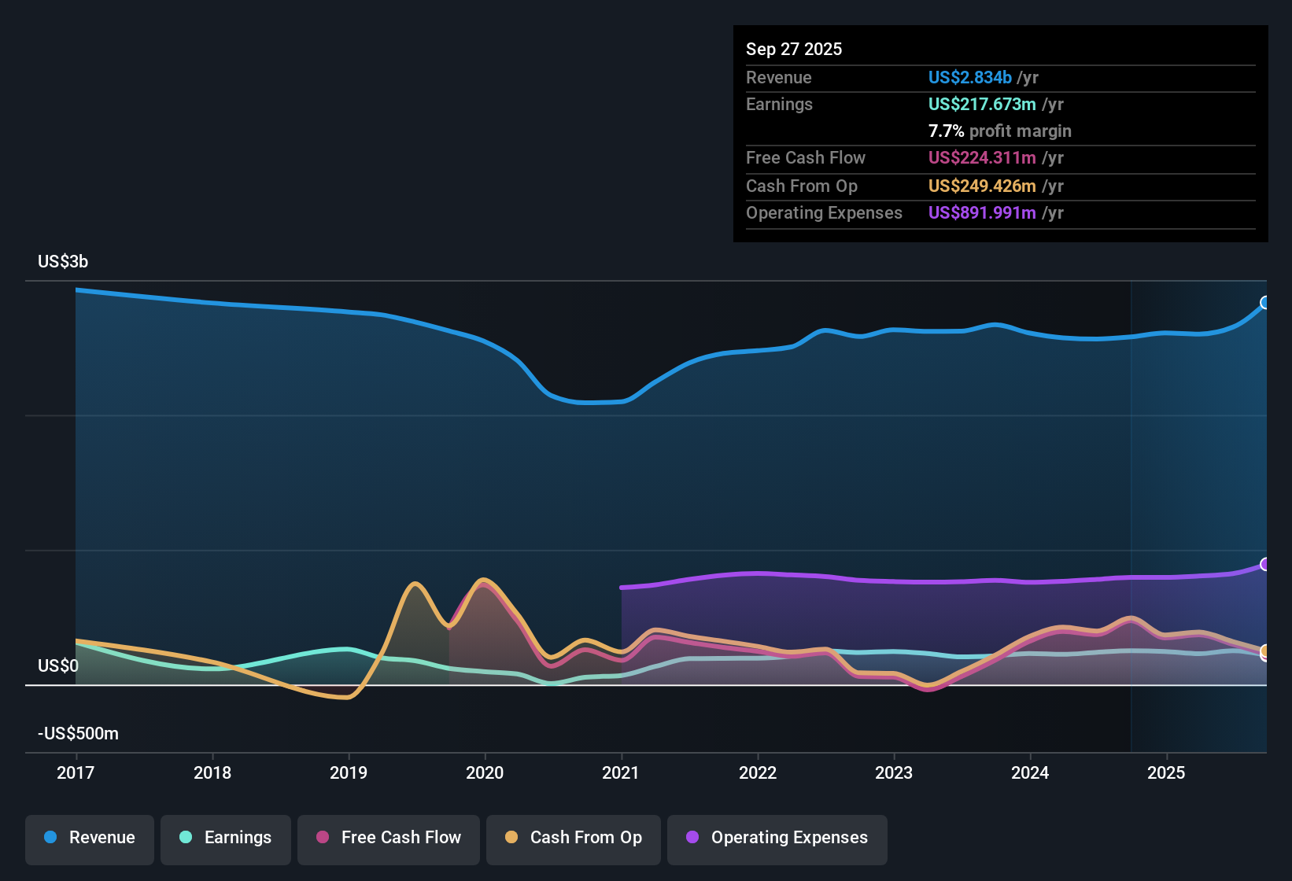Hide the Operating Expenses series
This screenshot has height=881, width=1292.
click(x=777, y=839)
